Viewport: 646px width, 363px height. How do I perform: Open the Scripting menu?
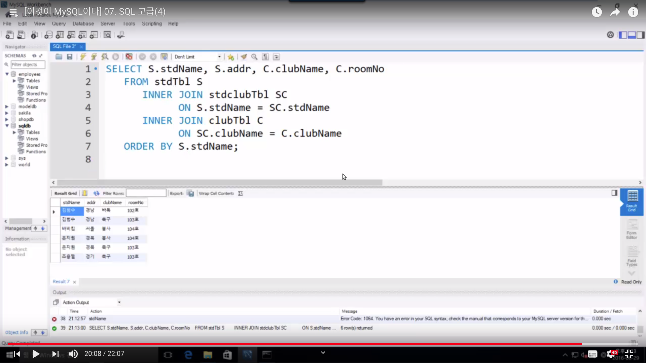click(152, 24)
